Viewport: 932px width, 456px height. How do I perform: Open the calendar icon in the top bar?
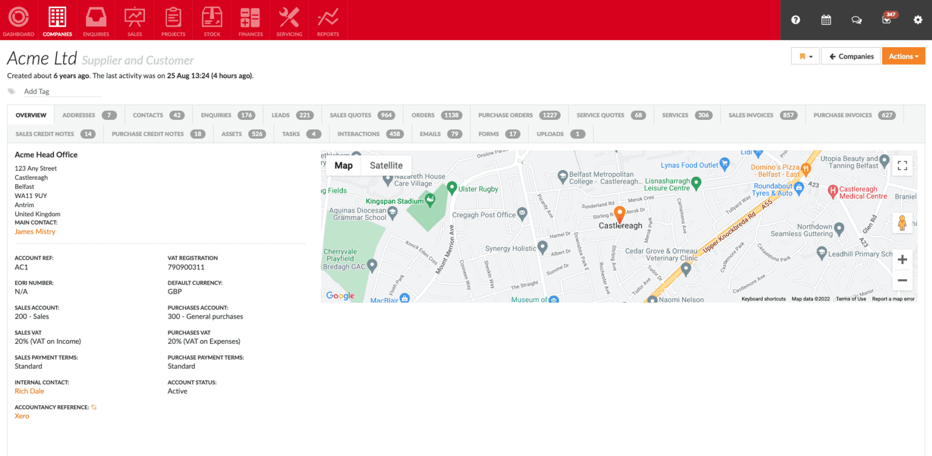pos(826,19)
